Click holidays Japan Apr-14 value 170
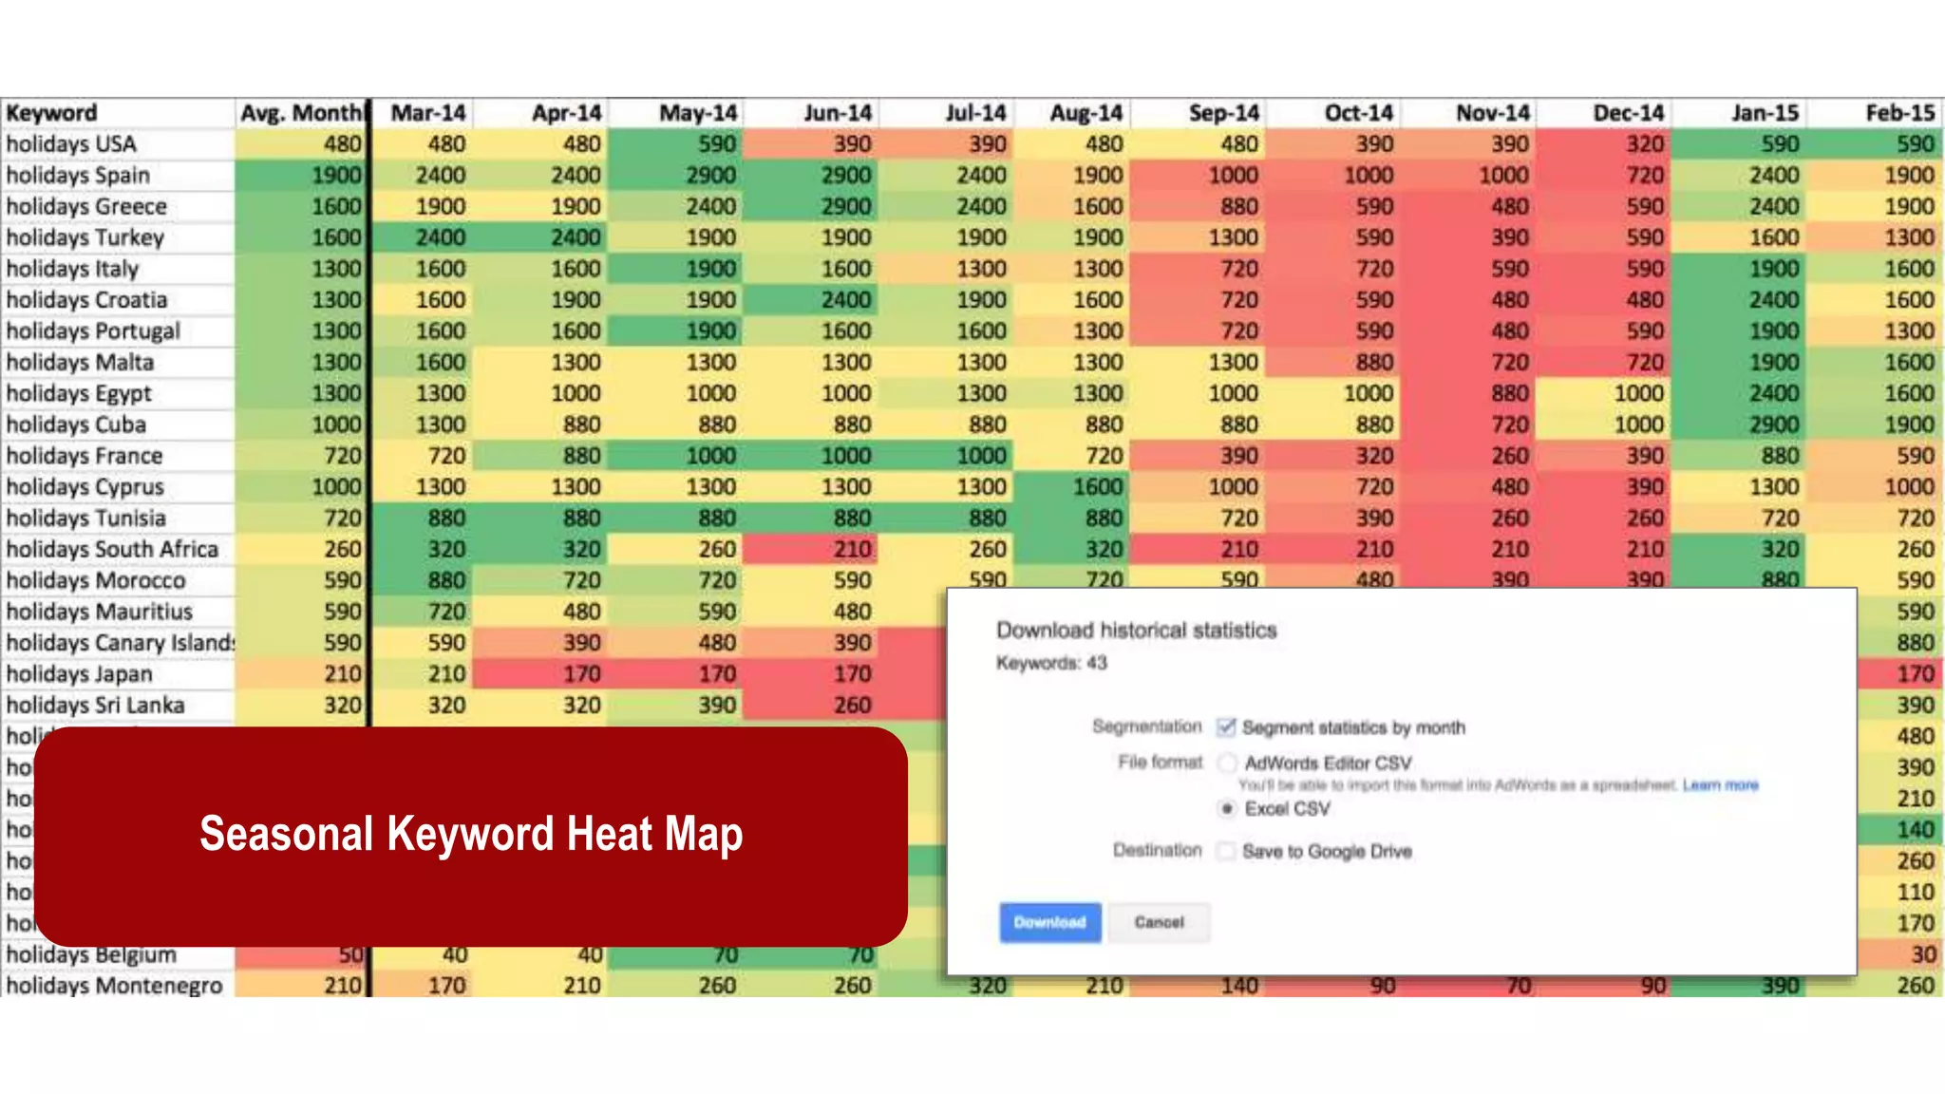This screenshot has width=1945, height=1094. point(540,674)
